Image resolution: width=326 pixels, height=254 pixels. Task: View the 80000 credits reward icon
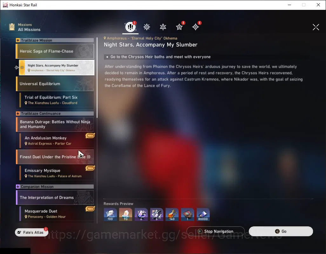tap(203, 215)
